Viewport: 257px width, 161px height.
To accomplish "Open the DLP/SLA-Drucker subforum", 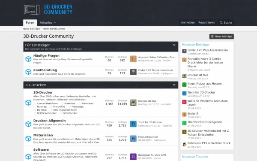I will point(47,113).
